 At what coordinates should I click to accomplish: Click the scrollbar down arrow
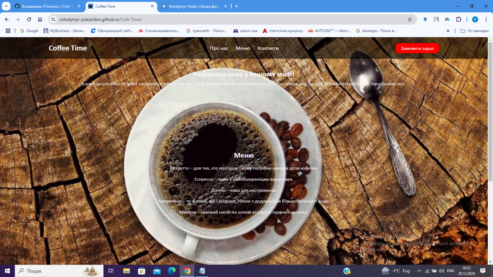[490, 262]
